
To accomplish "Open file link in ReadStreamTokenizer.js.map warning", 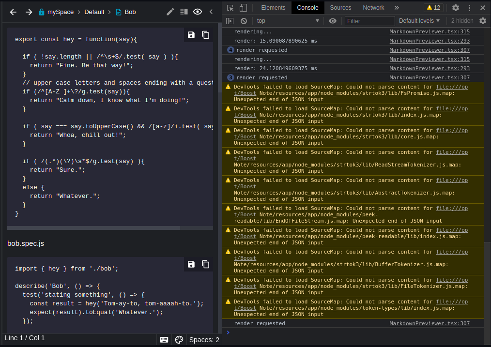I will point(452,152).
